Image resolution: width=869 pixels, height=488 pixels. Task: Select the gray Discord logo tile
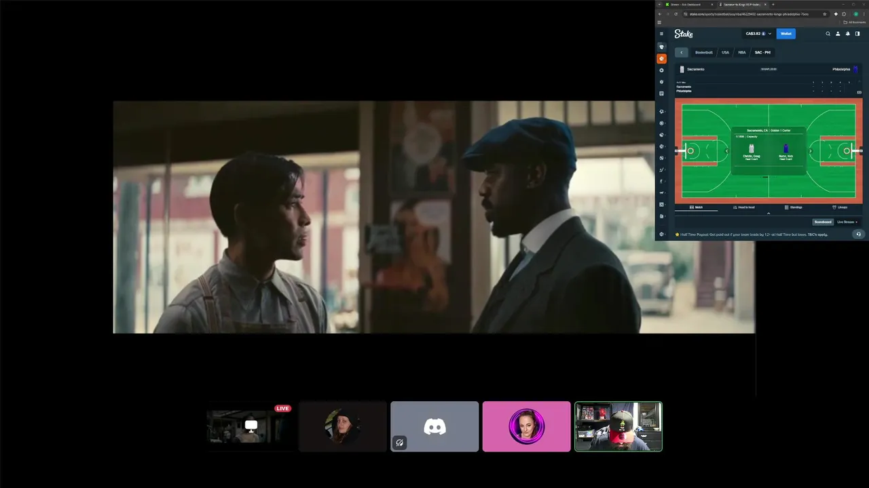[434, 426]
